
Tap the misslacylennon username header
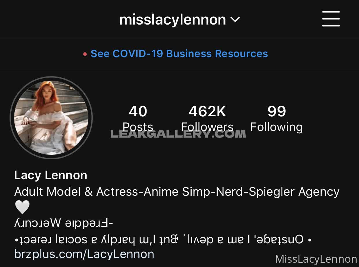173,20
